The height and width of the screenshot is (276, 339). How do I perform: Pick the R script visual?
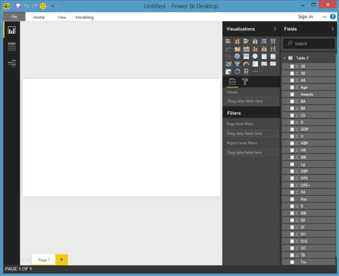[x=246, y=71]
